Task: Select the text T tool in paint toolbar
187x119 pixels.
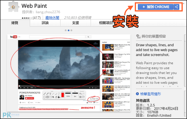Action: (50, 94)
